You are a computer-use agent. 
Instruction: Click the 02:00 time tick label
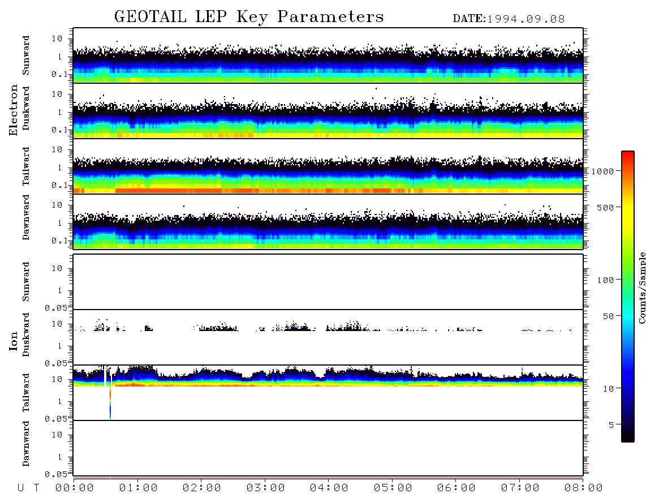202,488
